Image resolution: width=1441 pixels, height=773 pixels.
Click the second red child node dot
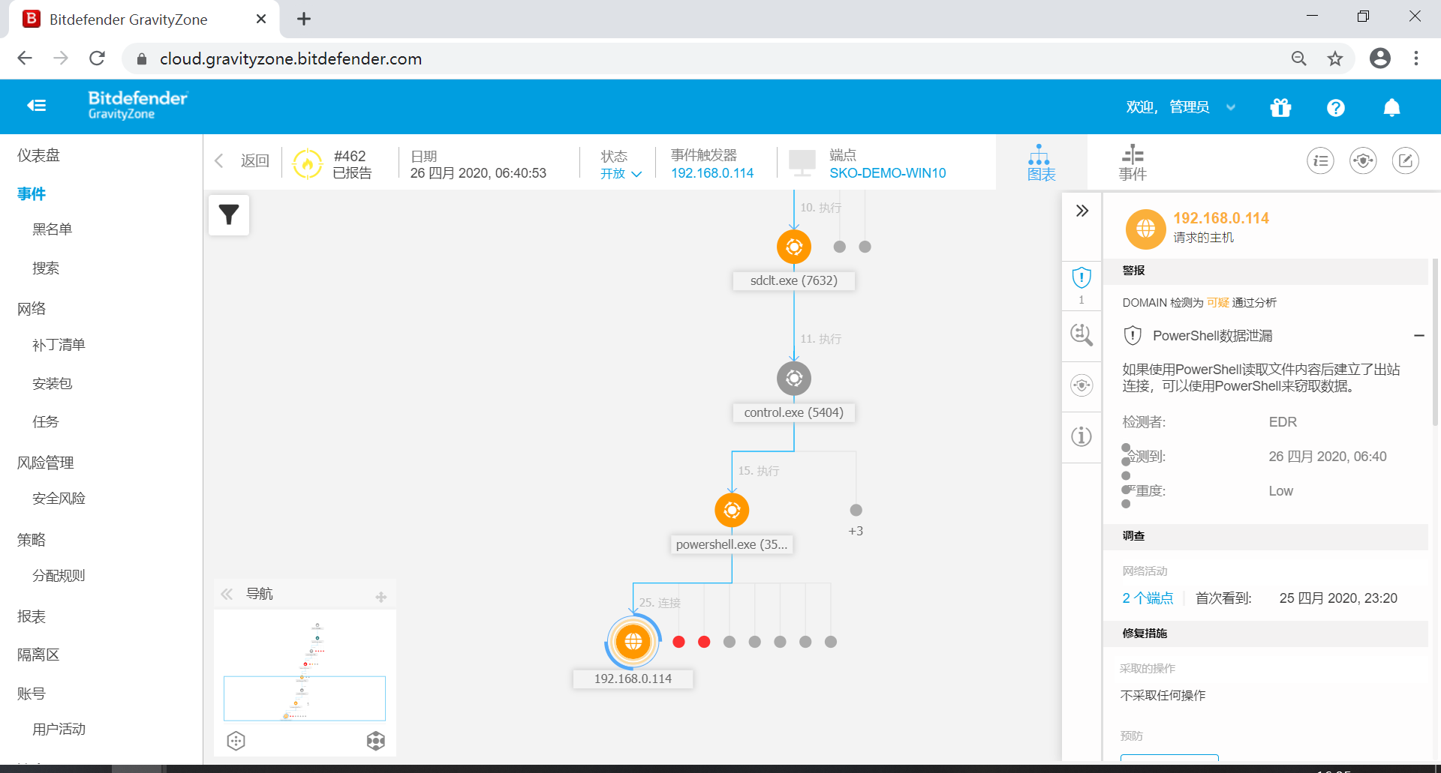pyautogui.click(x=704, y=642)
